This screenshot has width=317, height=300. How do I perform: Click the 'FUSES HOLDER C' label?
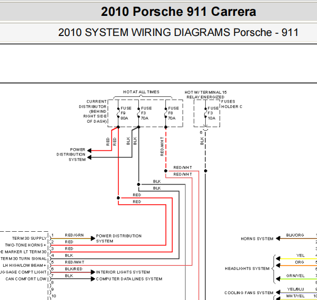[232, 104]
